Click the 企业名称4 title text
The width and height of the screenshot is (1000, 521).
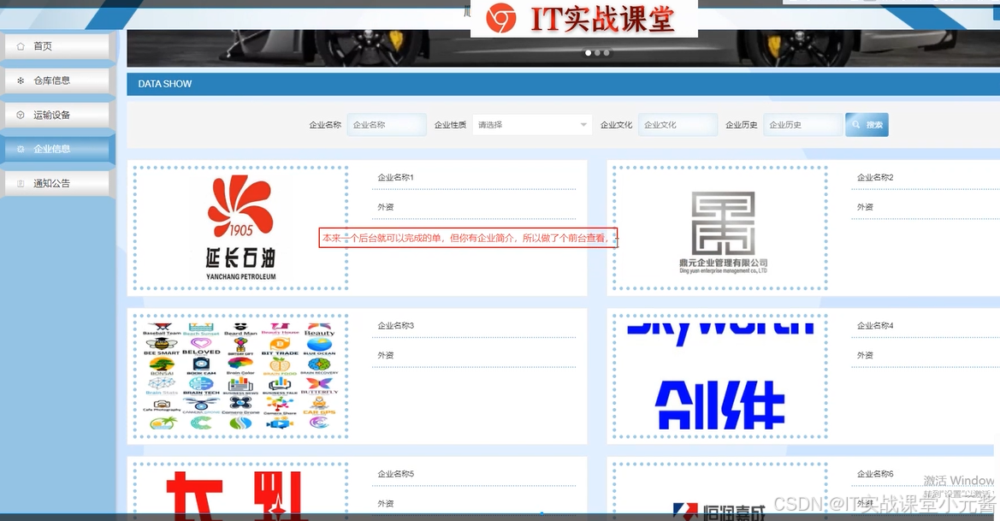tap(875, 325)
